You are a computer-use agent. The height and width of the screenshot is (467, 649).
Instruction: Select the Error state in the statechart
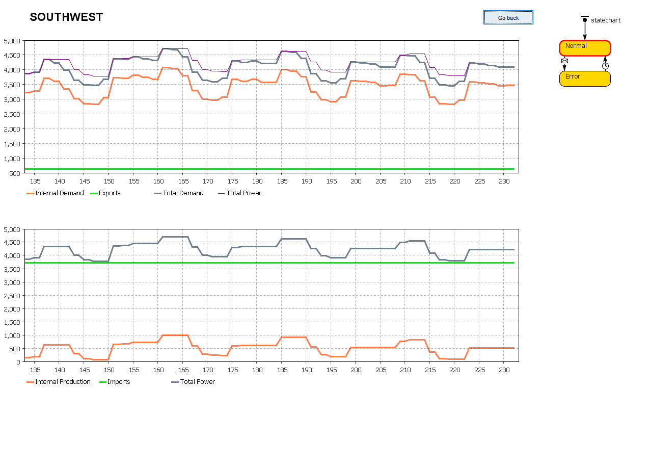[584, 78]
